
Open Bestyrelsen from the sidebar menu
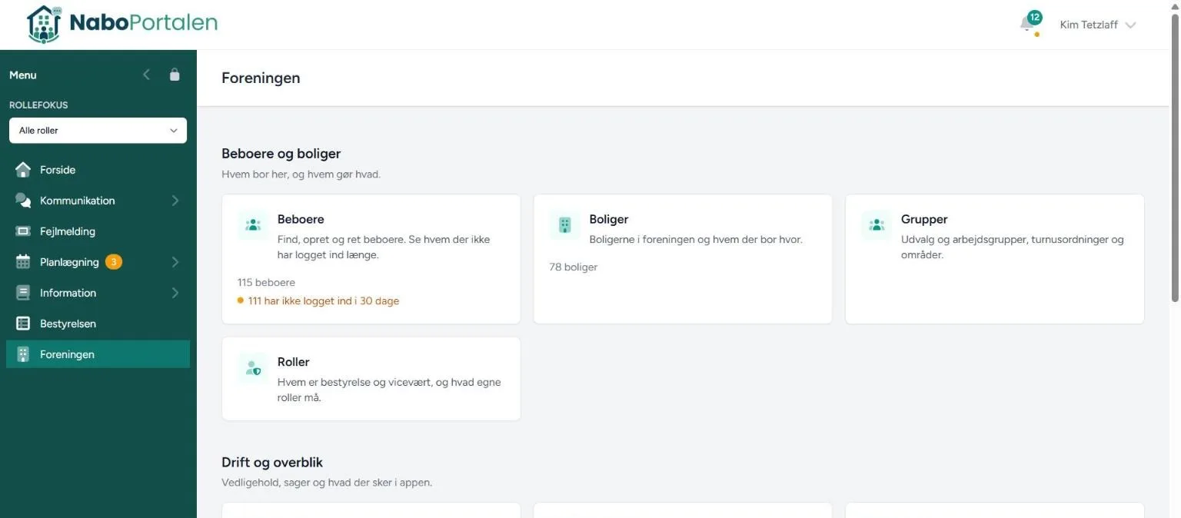98,324
